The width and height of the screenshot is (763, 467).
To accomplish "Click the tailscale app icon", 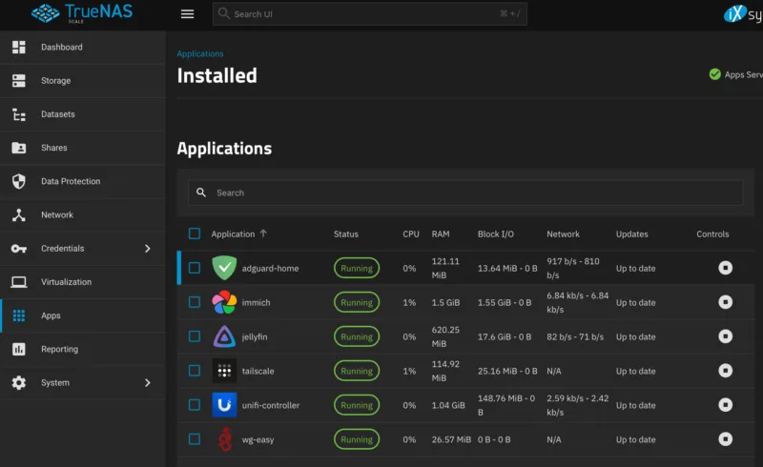I will click(x=224, y=371).
